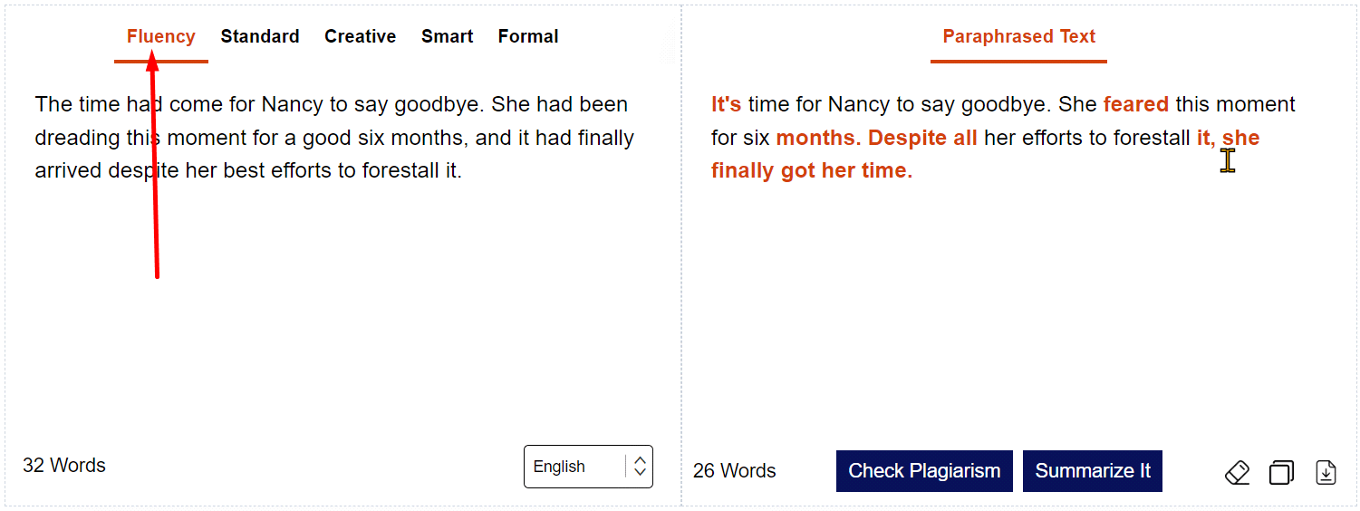Switch to the Standard mode tab
This screenshot has height=511, width=1360.
[x=260, y=37]
